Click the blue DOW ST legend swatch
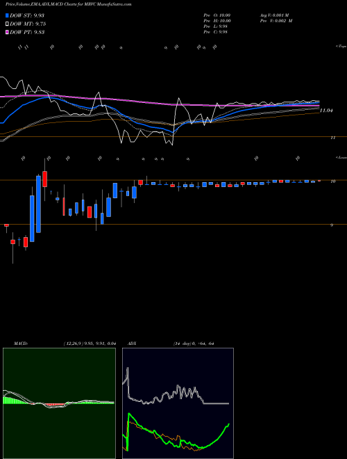The image size is (347, 459). coord(7,15)
